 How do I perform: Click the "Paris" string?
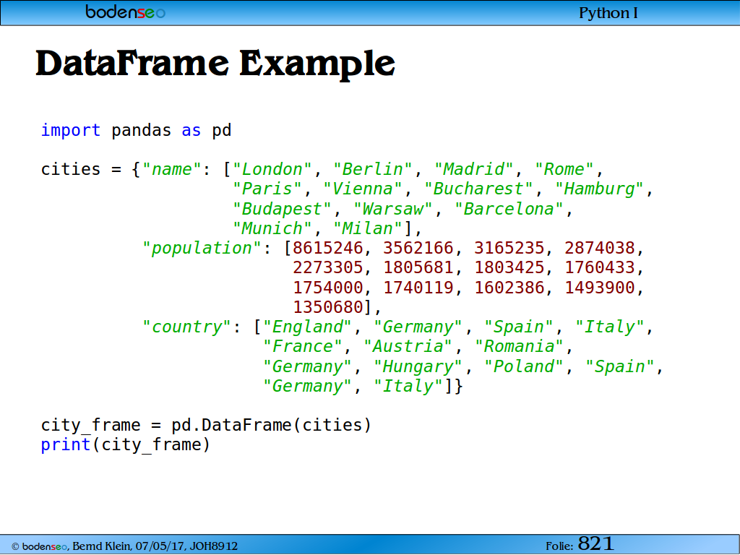coord(267,189)
